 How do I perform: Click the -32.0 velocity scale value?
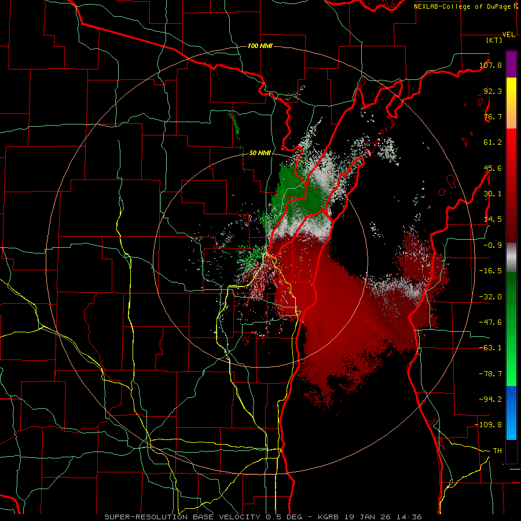pyautogui.click(x=490, y=297)
